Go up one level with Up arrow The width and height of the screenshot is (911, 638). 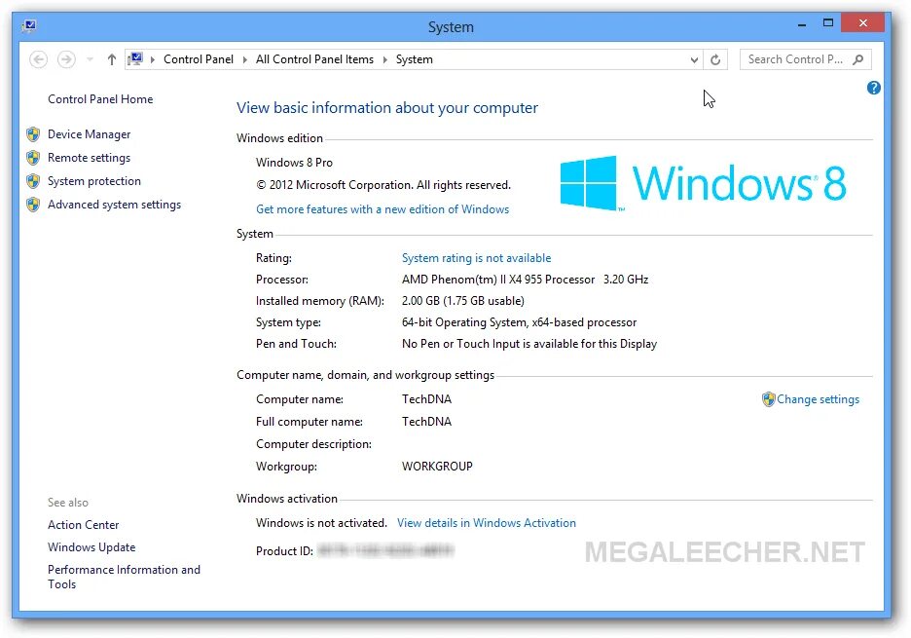[x=112, y=59]
